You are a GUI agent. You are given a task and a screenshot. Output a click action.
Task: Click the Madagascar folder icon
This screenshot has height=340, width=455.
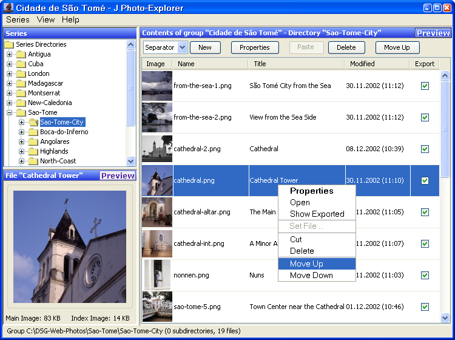pyautogui.click(x=21, y=83)
